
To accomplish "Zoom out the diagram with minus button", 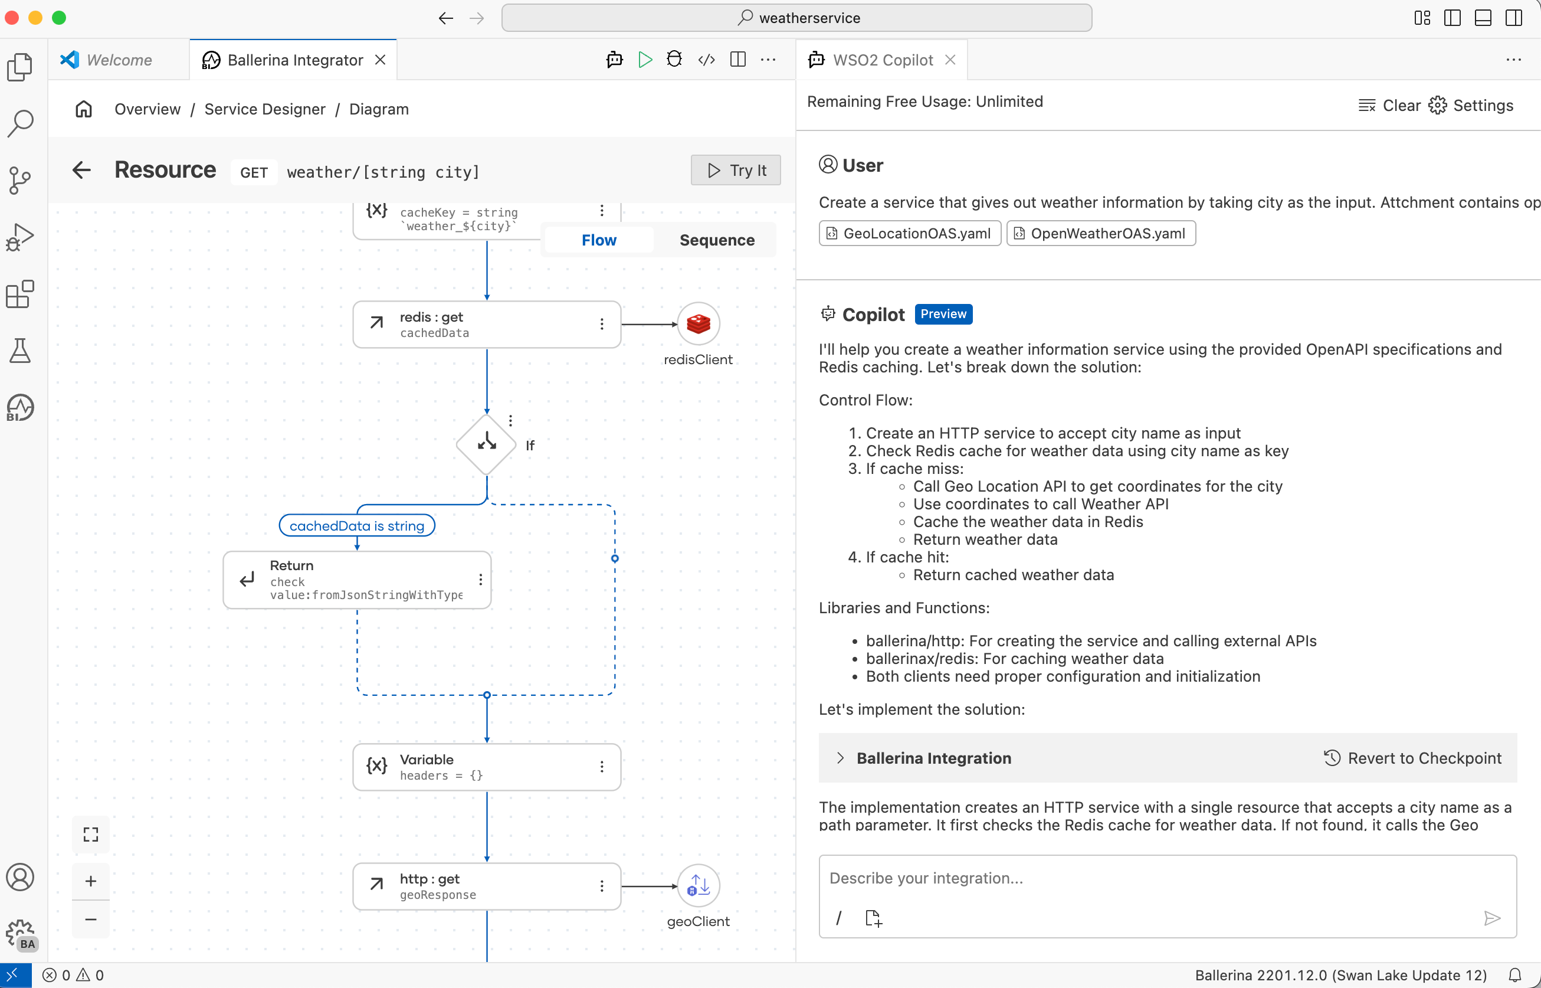I will (91, 920).
